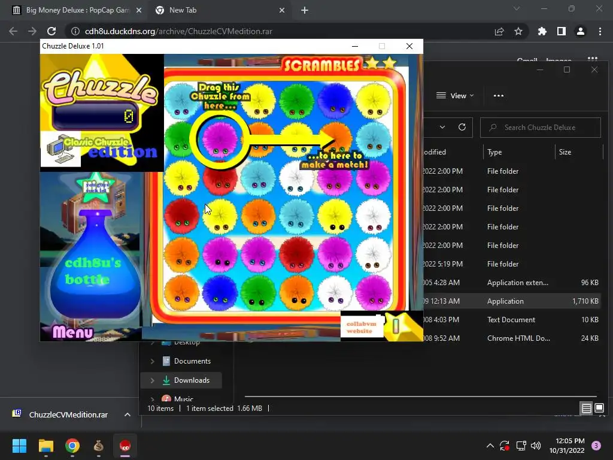Click the Hint star button in Chuzzle
Image resolution: width=613 pixels, height=460 pixels.
(x=95, y=187)
